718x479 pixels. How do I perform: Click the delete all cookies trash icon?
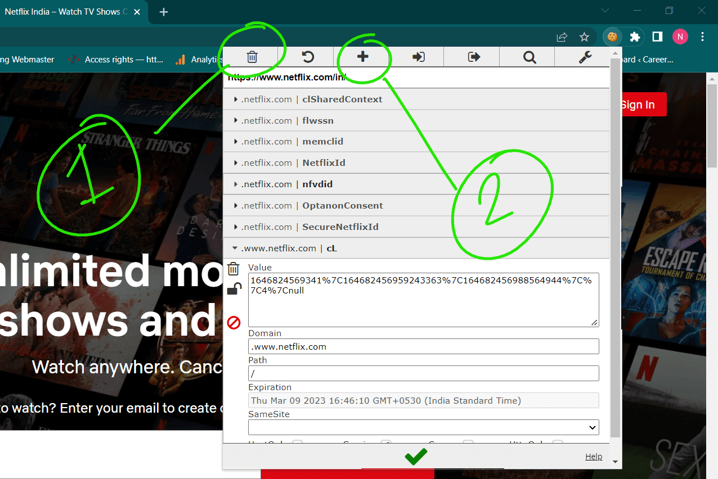tap(252, 57)
